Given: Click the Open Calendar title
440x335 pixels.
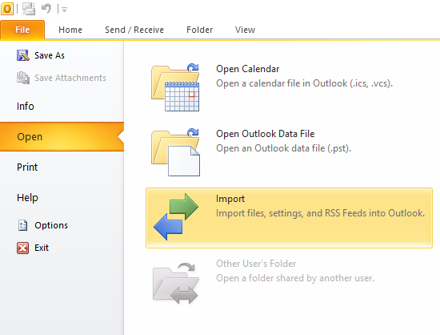Looking at the screenshot, I should point(247,69).
